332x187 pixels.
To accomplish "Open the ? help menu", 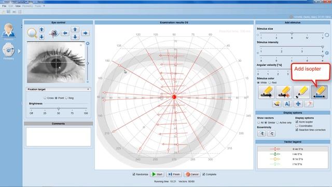I will coord(44,6).
